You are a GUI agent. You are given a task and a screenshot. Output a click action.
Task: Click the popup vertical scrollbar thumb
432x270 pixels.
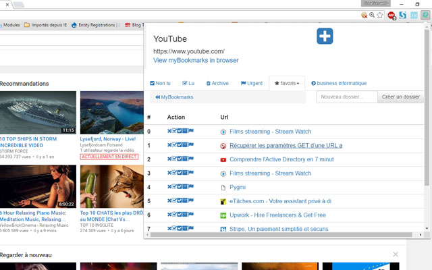427,107
